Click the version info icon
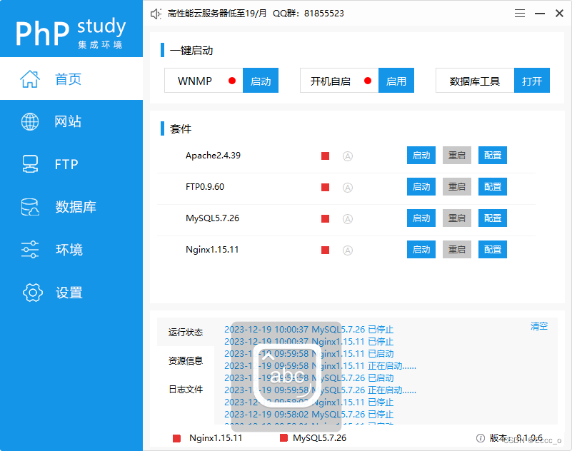Screen dimensions: 572x451 point(481,438)
